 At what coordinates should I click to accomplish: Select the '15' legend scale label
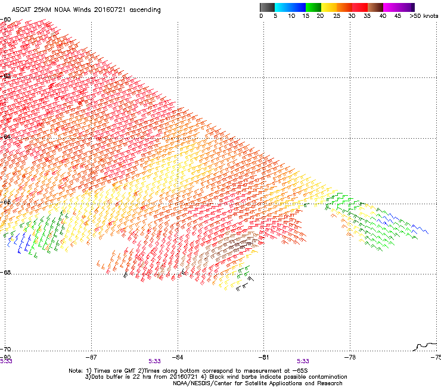[x=306, y=16]
